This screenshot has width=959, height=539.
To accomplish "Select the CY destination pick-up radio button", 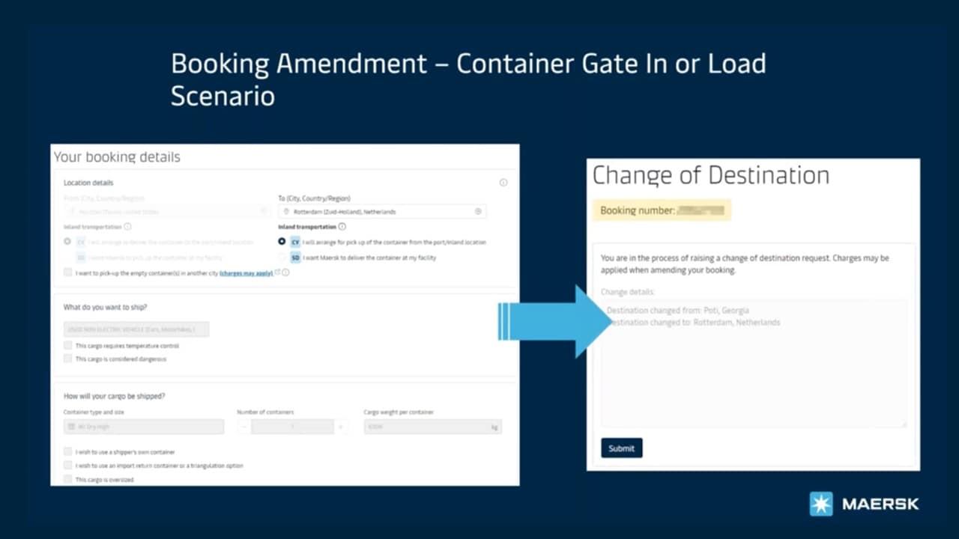I will pos(282,243).
